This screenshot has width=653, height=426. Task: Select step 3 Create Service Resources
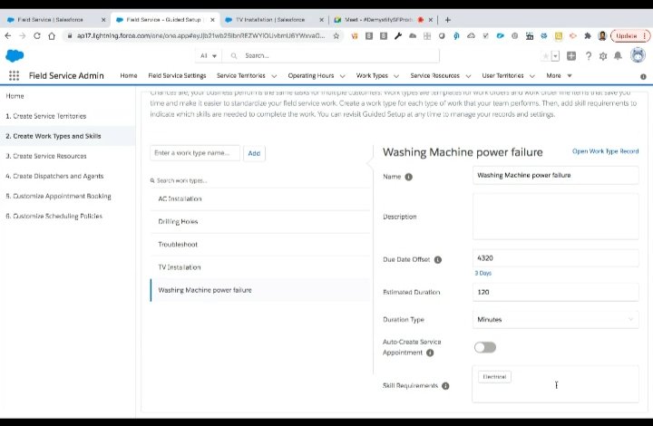coord(46,156)
